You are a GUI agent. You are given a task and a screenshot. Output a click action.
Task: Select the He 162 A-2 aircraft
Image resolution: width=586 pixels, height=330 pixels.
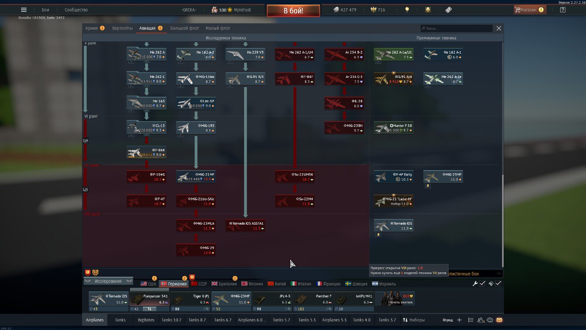tap(196, 55)
